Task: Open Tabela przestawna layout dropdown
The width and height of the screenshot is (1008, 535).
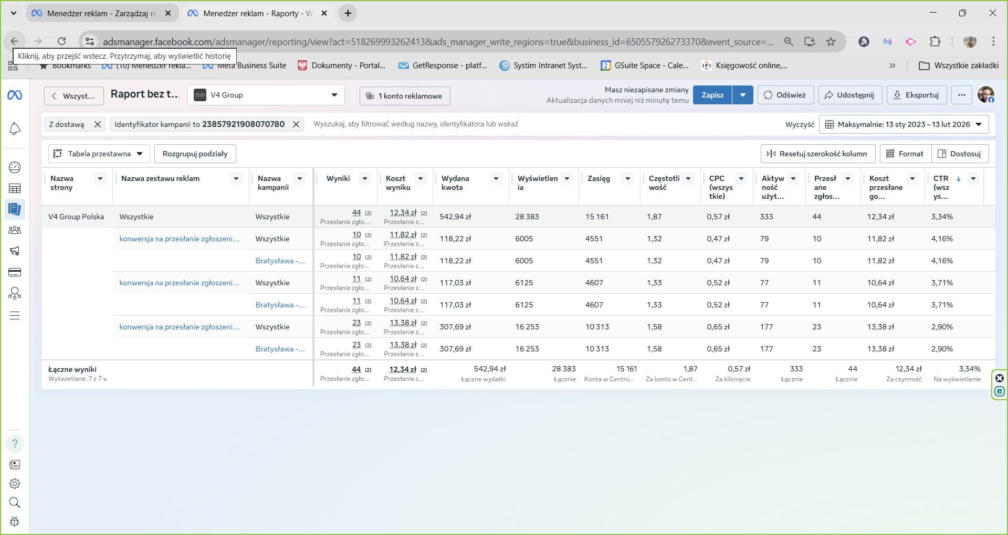Action: [x=99, y=154]
